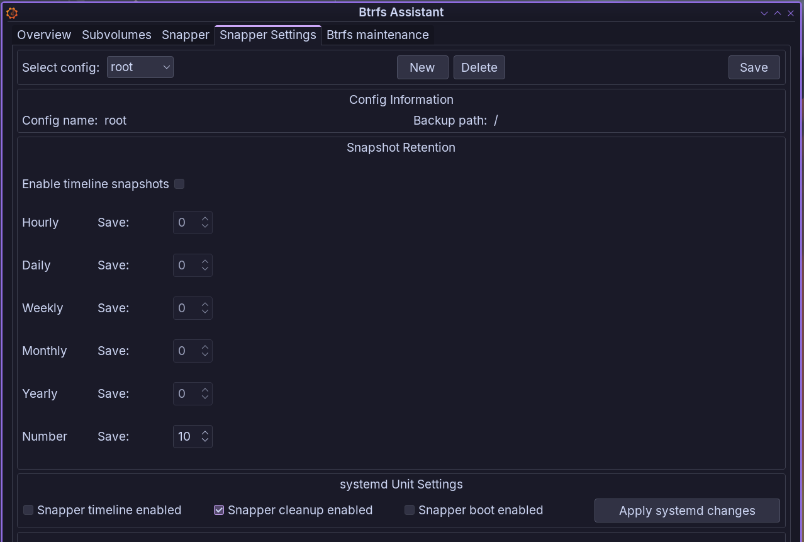This screenshot has width=804, height=542.
Task: Enable timeline snapshots checkbox
Action: 179,184
